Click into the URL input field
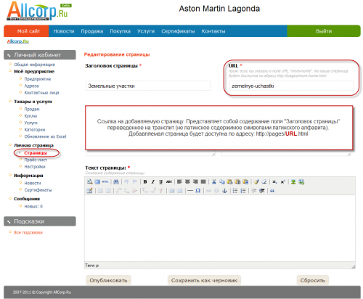The width and height of the screenshot is (363, 299). pyautogui.click(x=291, y=86)
